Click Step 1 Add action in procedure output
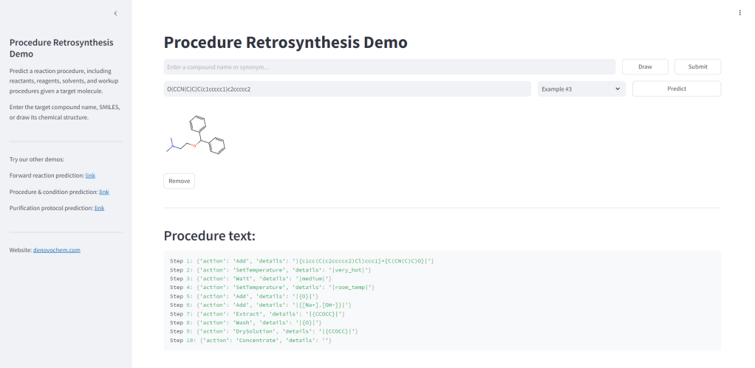Viewport: 755px width, 368px height. pos(301,261)
